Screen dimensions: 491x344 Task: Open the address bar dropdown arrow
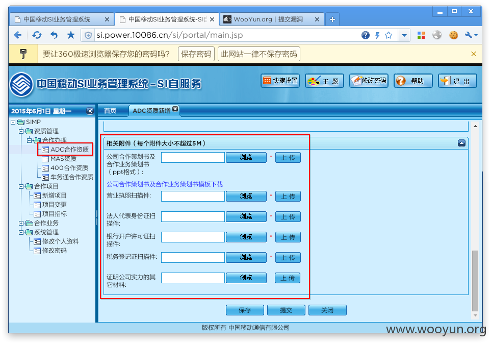pos(404,35)
